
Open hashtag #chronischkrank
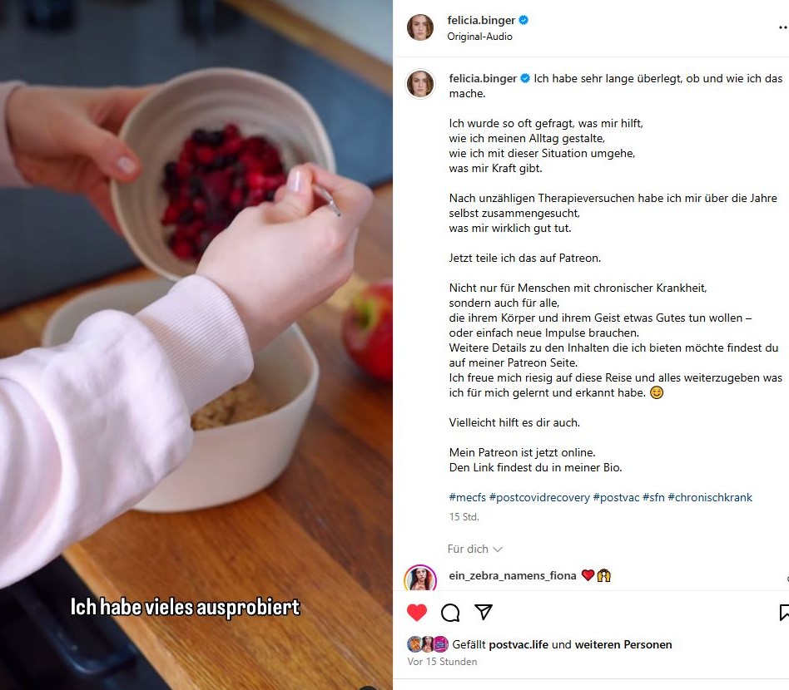(x=710, y=497)
